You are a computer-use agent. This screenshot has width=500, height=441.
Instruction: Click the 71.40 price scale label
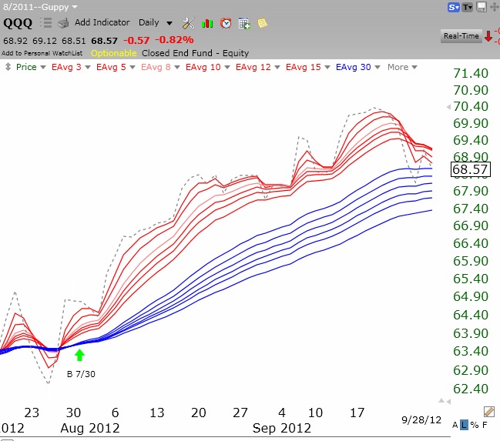(x=471, y=73)
